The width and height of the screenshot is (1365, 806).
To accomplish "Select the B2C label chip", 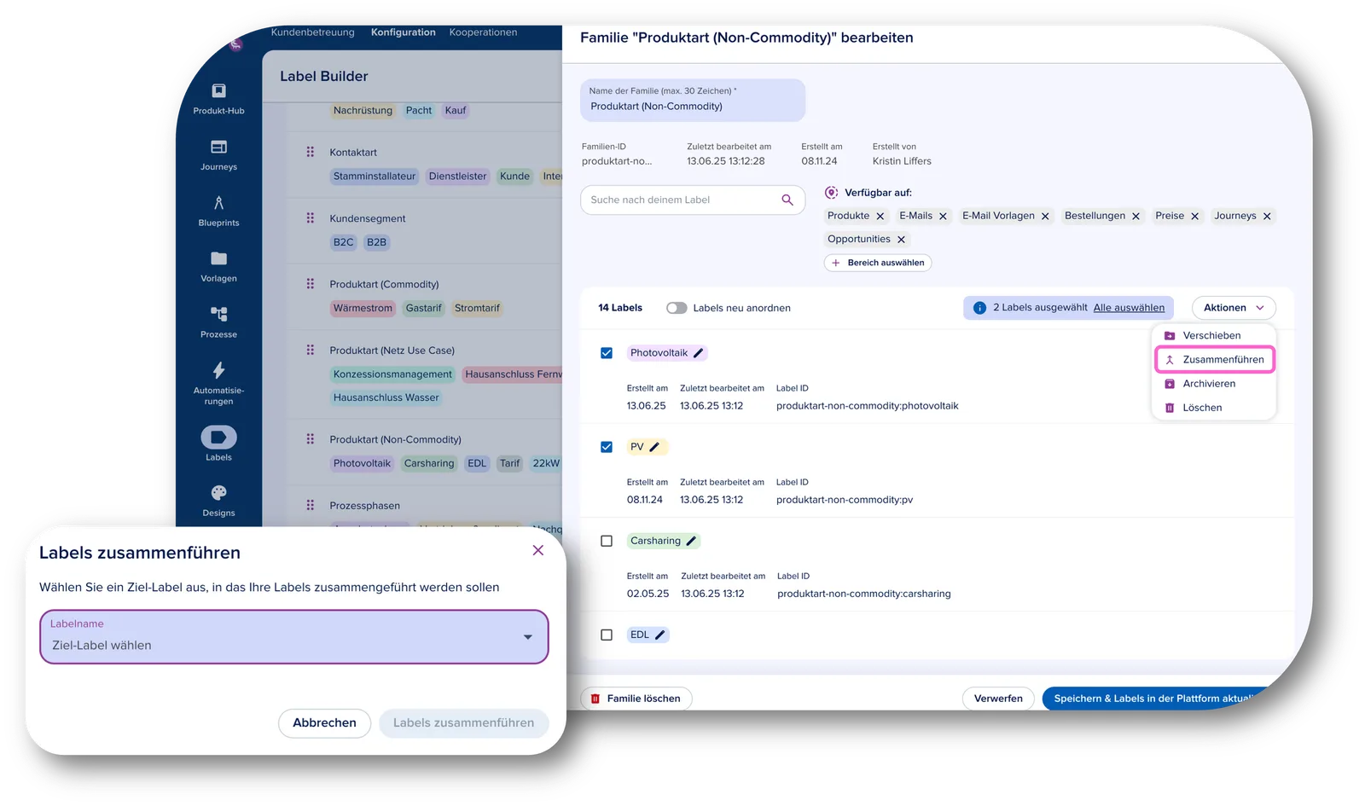I will coord(343,242).
